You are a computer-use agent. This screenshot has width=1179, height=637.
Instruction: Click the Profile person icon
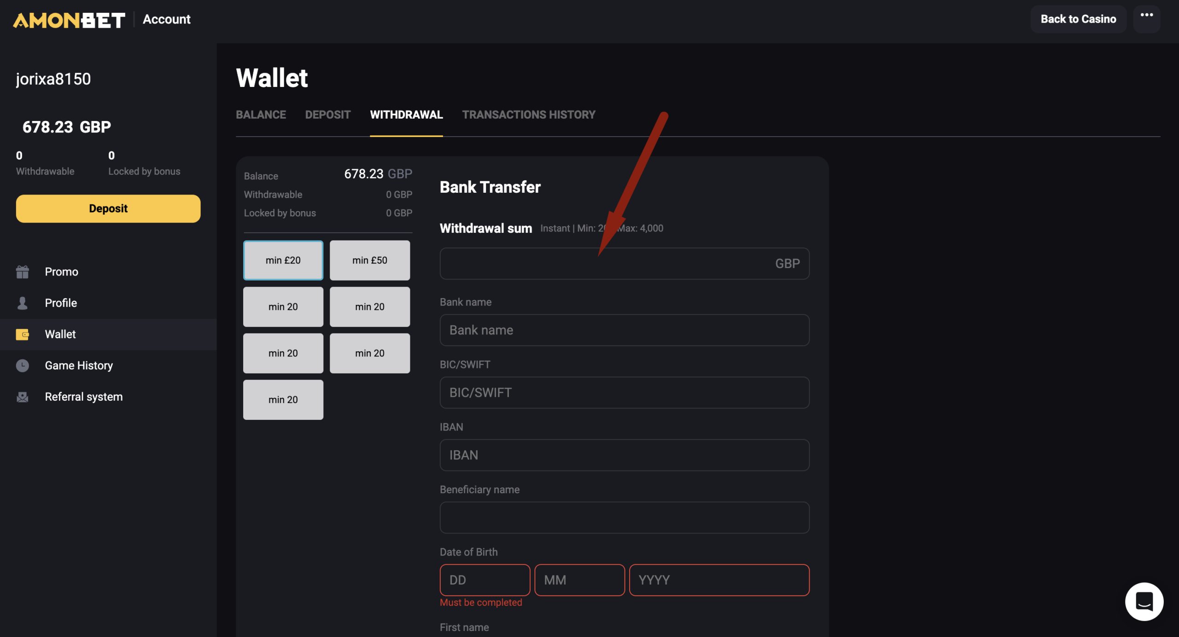pos(22,303)
